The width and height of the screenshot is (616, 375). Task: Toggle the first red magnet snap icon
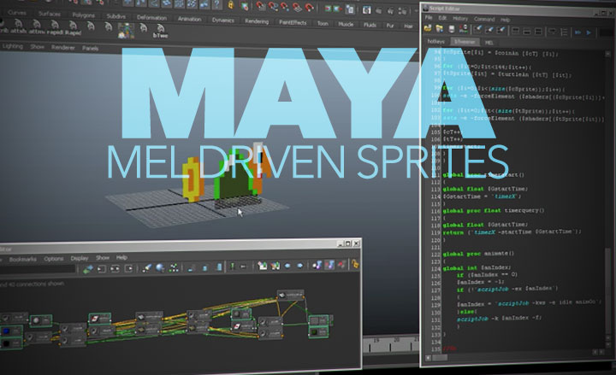click(261, 5)
